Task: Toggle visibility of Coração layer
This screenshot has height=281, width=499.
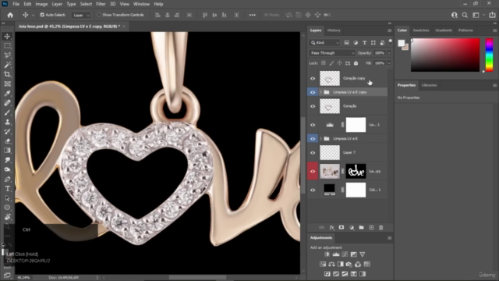Action: tap(313, 106)
